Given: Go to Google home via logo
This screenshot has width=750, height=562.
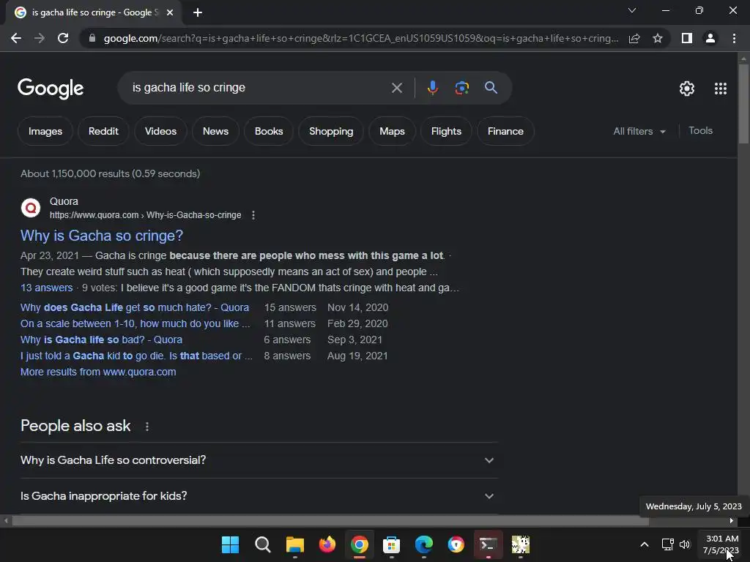Looking at the screenshot, I should point(51,89).
